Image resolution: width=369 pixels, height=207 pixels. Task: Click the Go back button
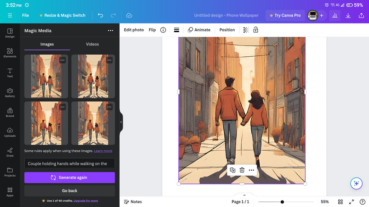pos(70,191)
